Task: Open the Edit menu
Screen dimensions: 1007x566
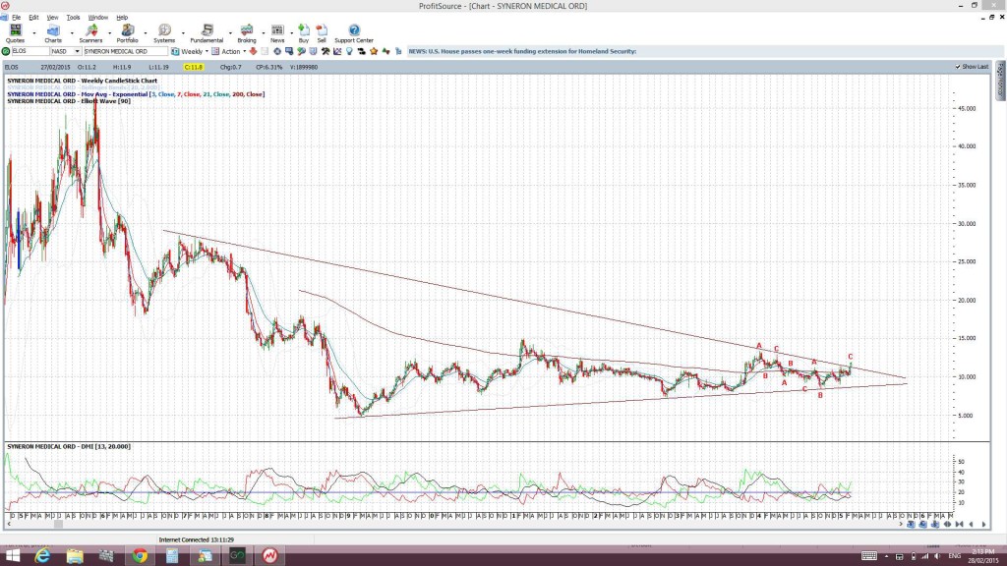Action: [33, 18]
